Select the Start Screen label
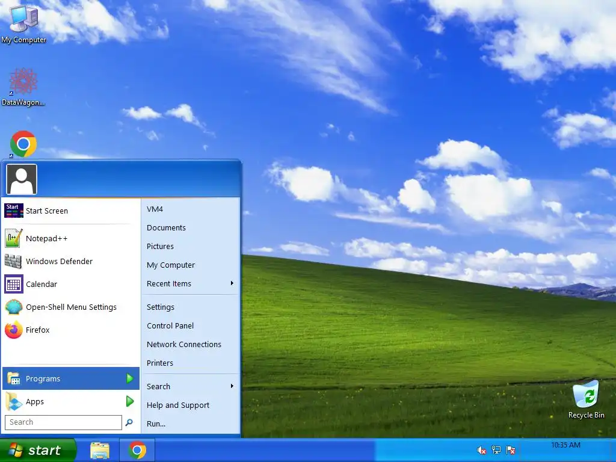616x462 pixels. [47, 211]
